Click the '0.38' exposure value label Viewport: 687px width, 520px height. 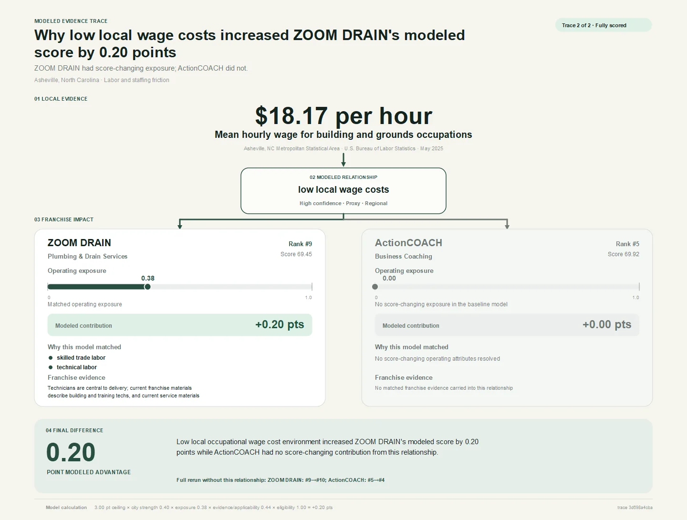pyautogui.click(x=148, y=278)
